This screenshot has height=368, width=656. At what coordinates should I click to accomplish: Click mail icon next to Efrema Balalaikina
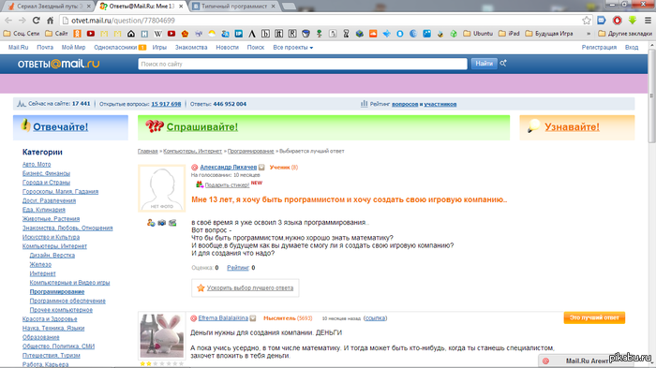pyautogui.click(x=253, y=318)
